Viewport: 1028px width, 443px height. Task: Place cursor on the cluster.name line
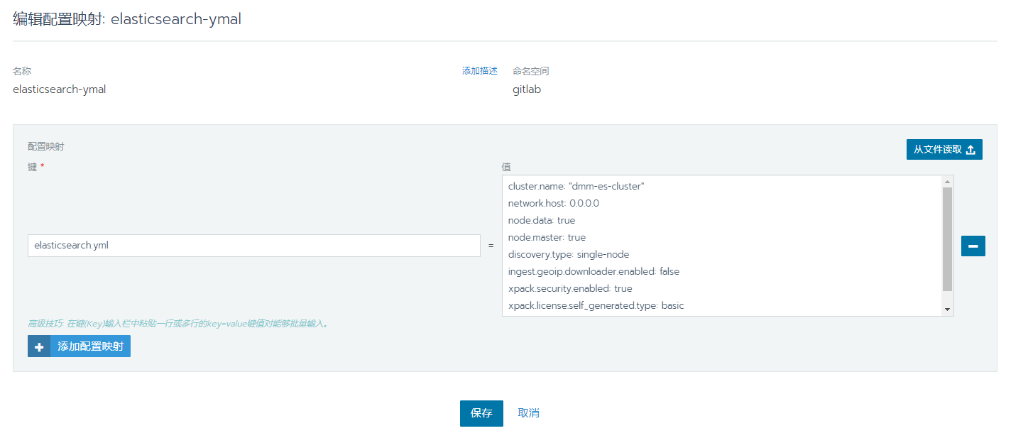pyautogui.click(x=576, y=186)
